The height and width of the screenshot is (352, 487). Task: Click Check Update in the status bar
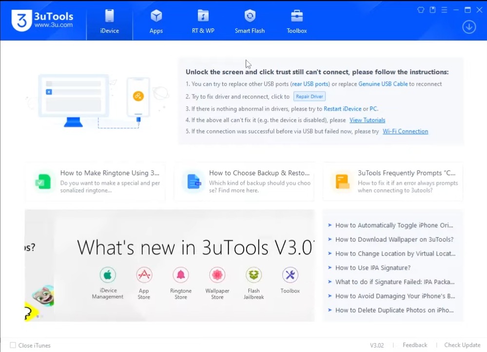pos(462,345)
